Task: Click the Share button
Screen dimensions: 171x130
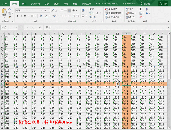Action: tap(163, 4)
